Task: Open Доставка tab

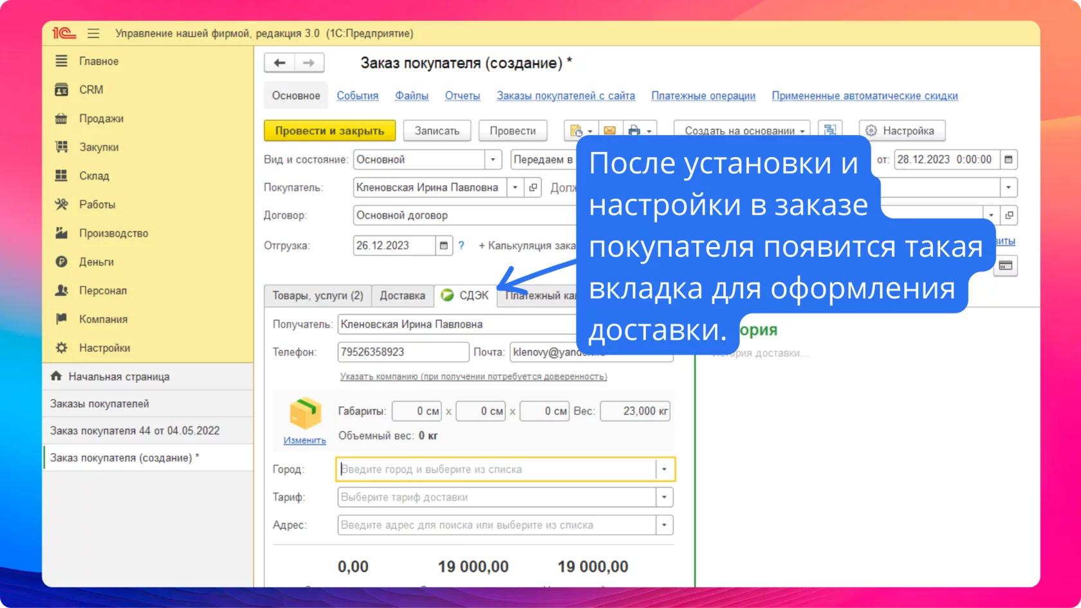Action: pos(402,295)
